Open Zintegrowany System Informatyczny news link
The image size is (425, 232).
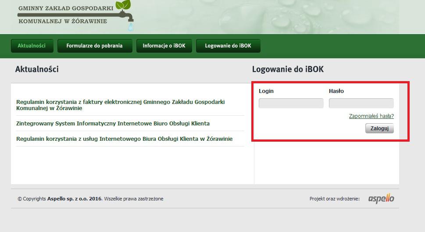[x=113, y=124]
